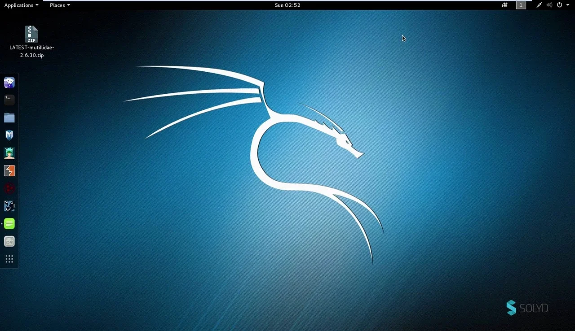Screen dimensions: 575x331
Task: Open the Applications menu
Action: pyautogui.click(x=21, y=5)
